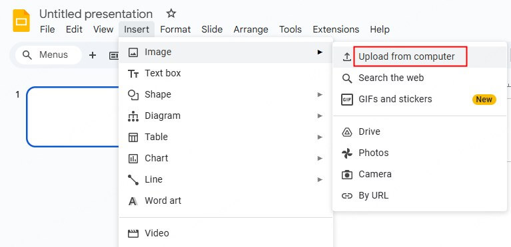Viewport: 511px width, 247px height.
Task: Click the Google Drive icon
Action: click(346, 132)
